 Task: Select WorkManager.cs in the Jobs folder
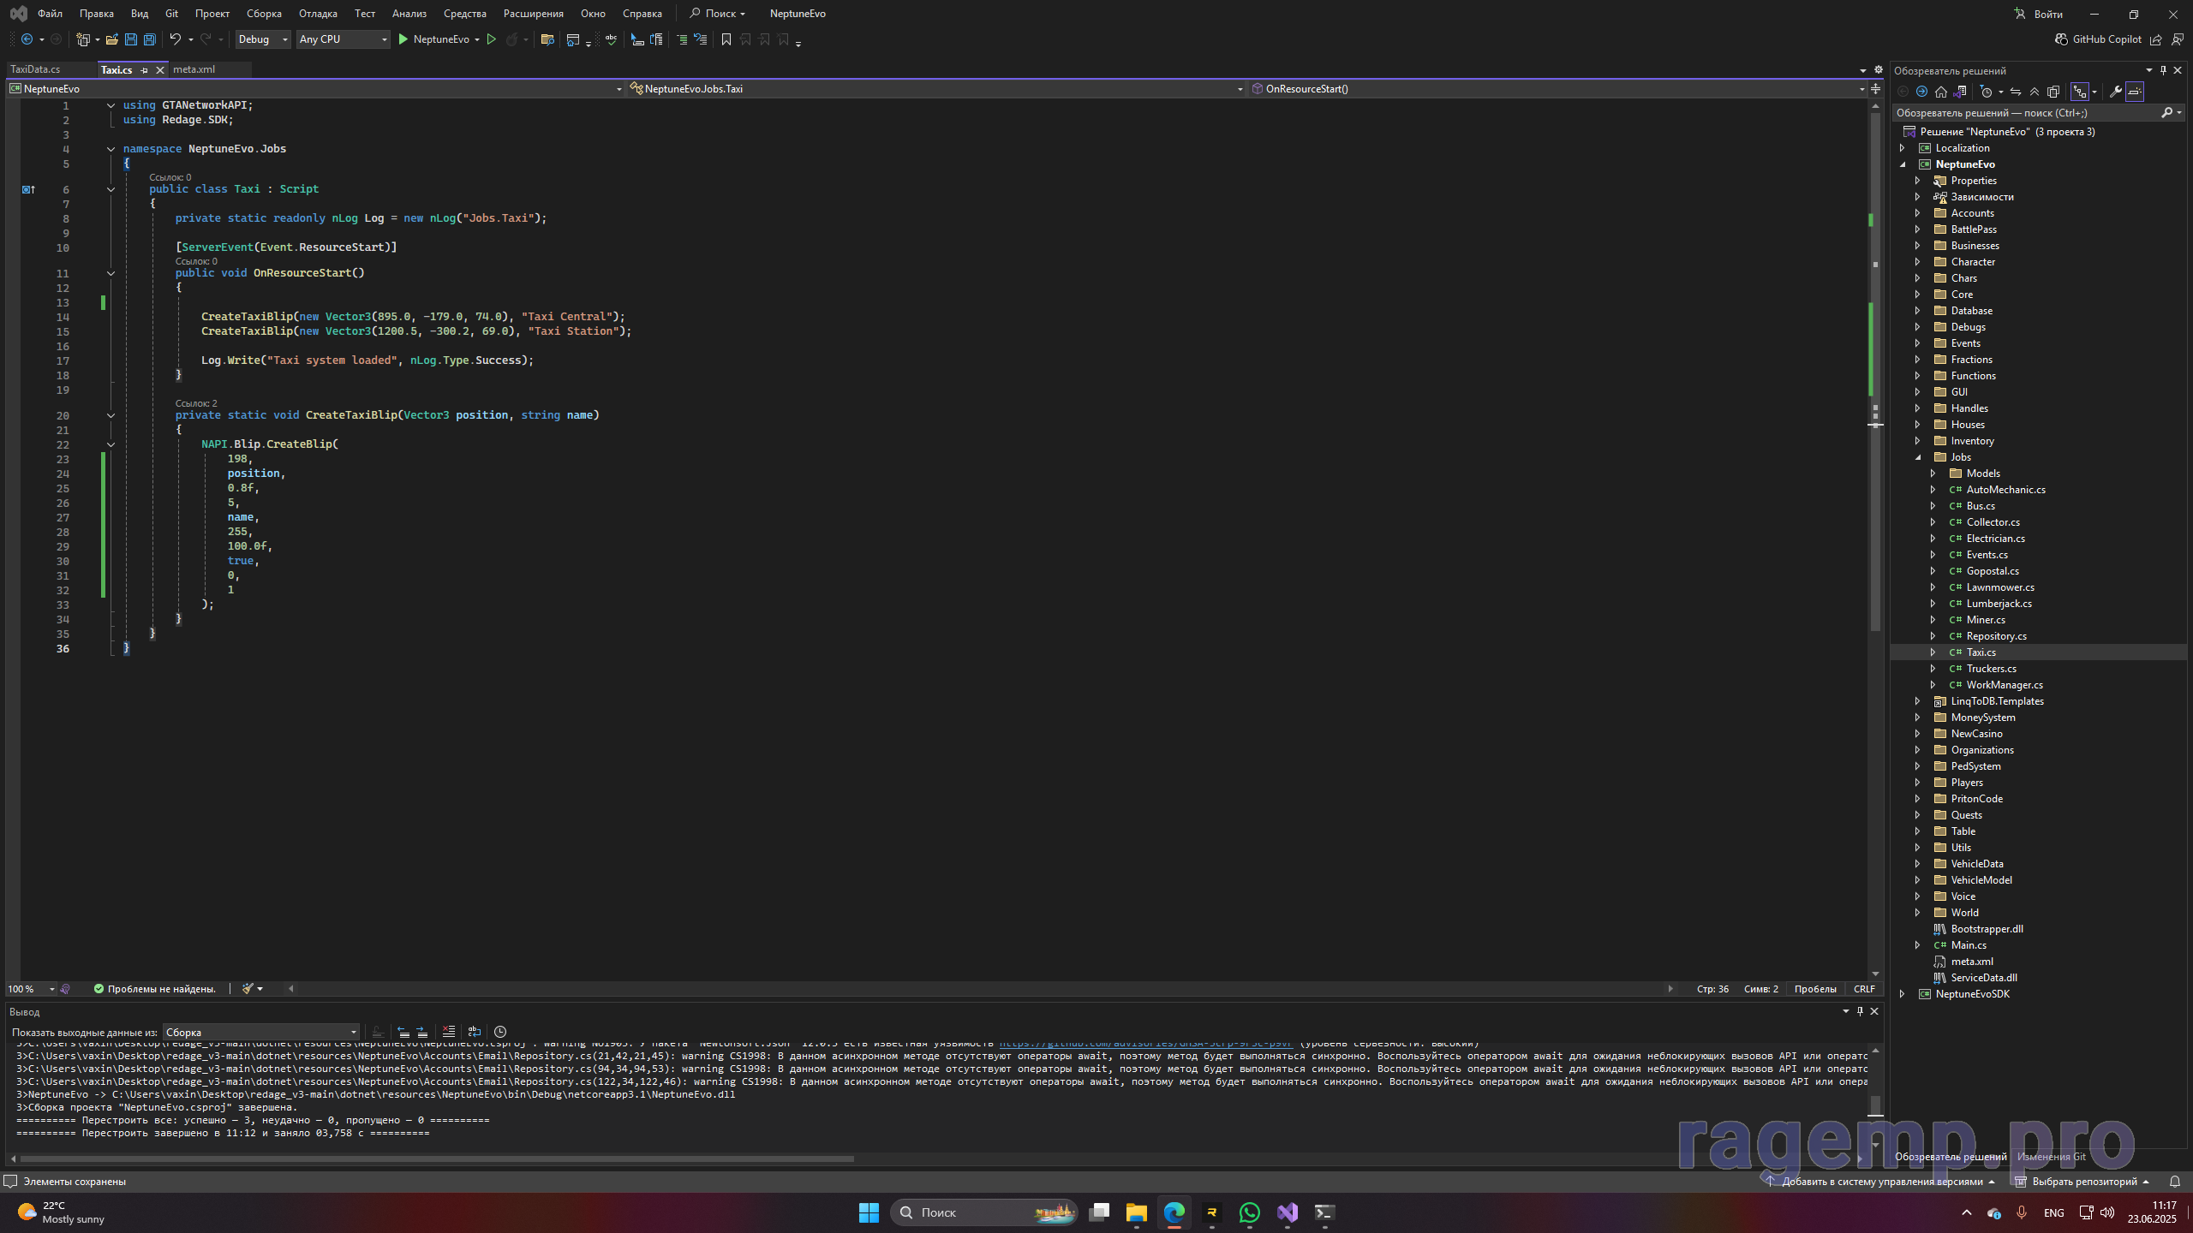(x=2005, y=685)
